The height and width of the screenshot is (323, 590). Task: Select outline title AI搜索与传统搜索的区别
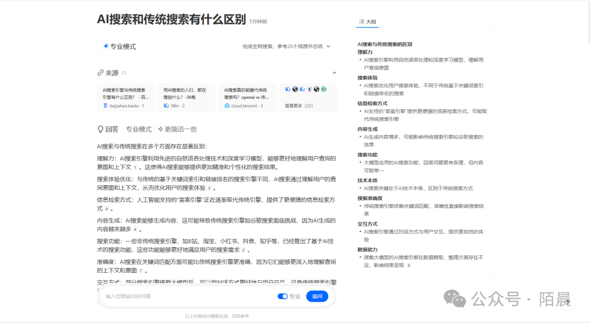pyautogui.click(x=385, y=44)
